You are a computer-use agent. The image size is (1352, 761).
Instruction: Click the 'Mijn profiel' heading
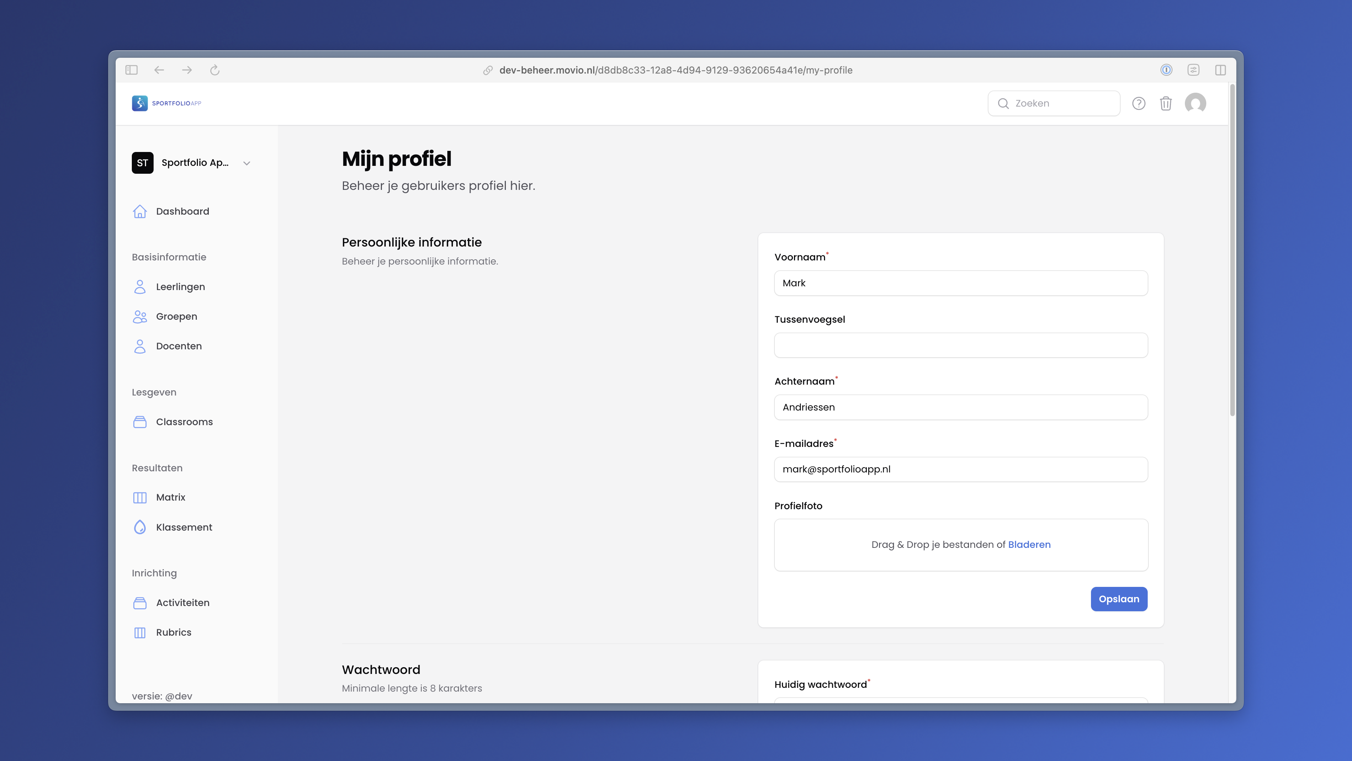point(396,159)
